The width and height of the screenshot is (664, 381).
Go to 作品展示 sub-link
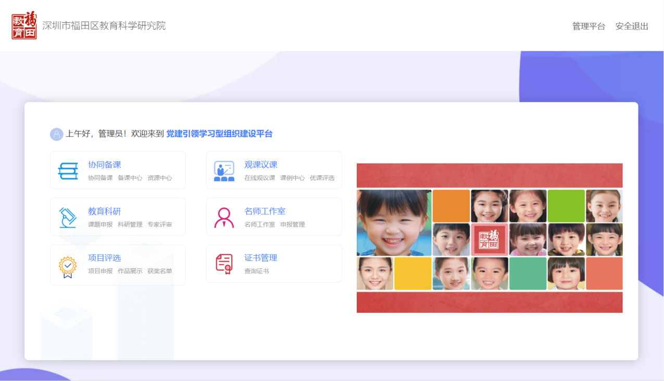point(130,271)
